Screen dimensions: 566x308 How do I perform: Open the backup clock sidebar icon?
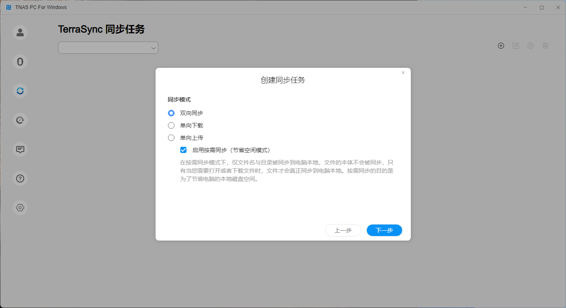tap(20, 120)
